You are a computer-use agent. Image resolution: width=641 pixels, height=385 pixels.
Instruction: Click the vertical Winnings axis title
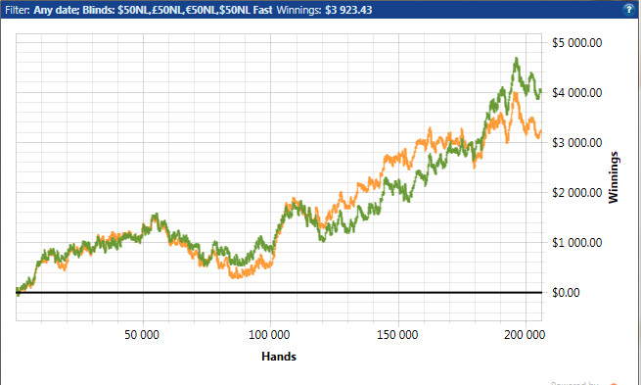click(614, 177)
